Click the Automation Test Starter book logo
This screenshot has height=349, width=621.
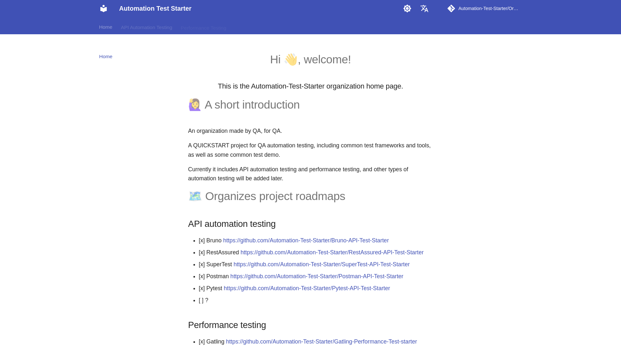(x=103, y=8)
